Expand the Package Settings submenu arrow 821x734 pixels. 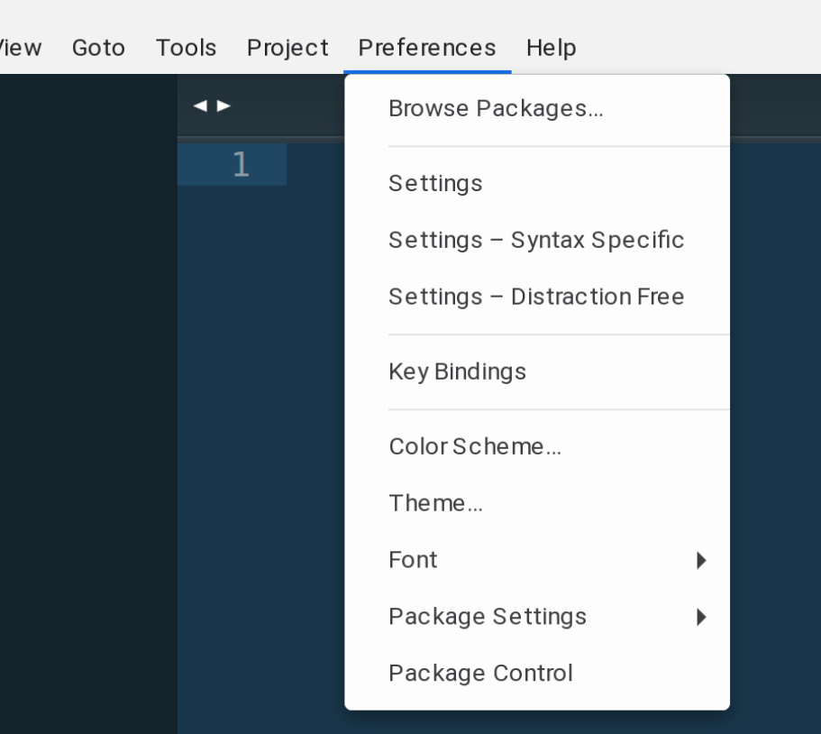pyautogui.click(x=701, y=617)
